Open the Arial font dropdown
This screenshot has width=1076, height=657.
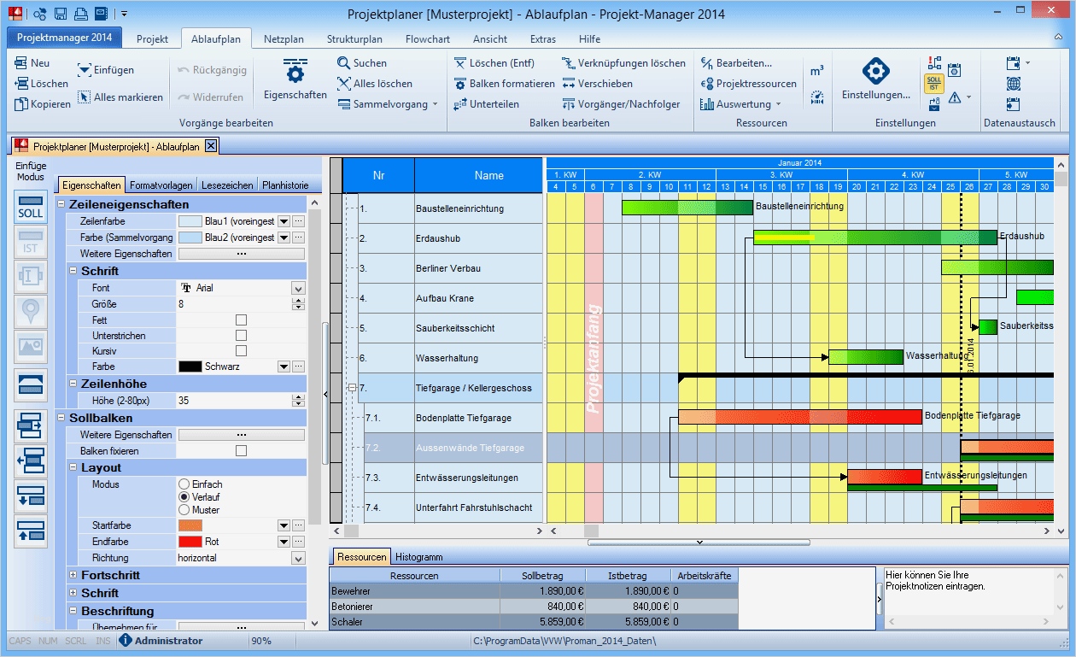(x=298, y=287)
